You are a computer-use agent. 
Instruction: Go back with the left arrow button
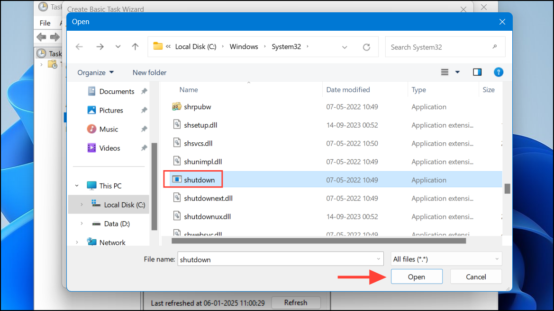79,47
